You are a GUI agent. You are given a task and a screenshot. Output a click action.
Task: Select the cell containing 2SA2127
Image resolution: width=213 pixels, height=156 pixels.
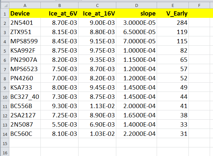click(25, 115)
